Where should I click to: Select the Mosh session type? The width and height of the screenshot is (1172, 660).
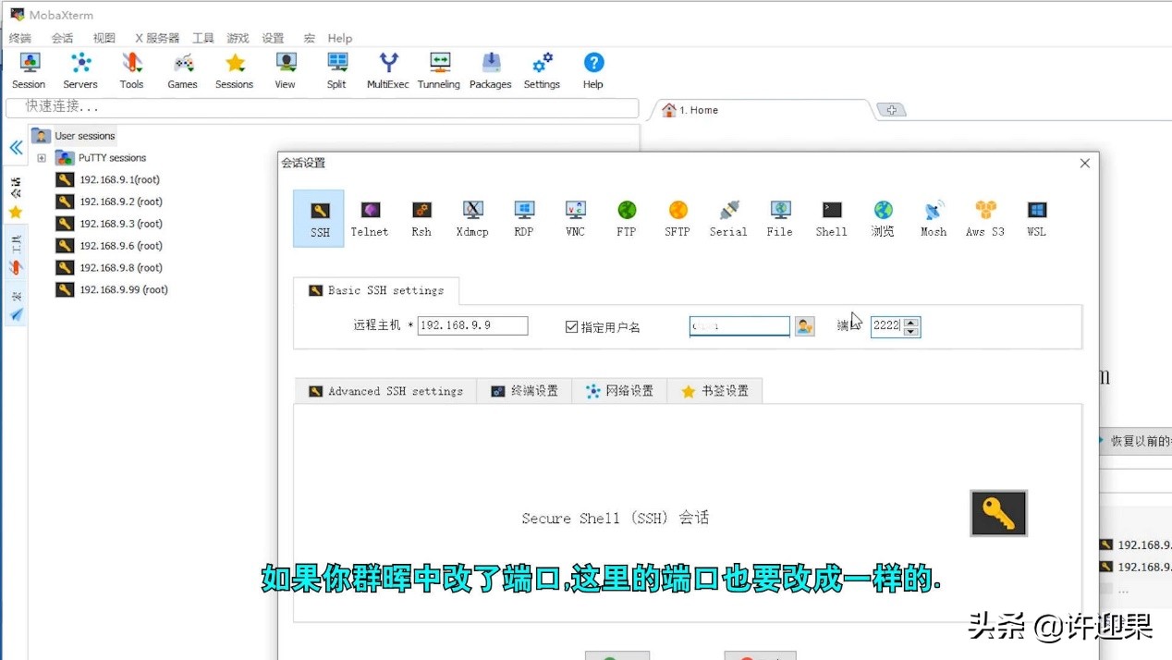[933, 218]
